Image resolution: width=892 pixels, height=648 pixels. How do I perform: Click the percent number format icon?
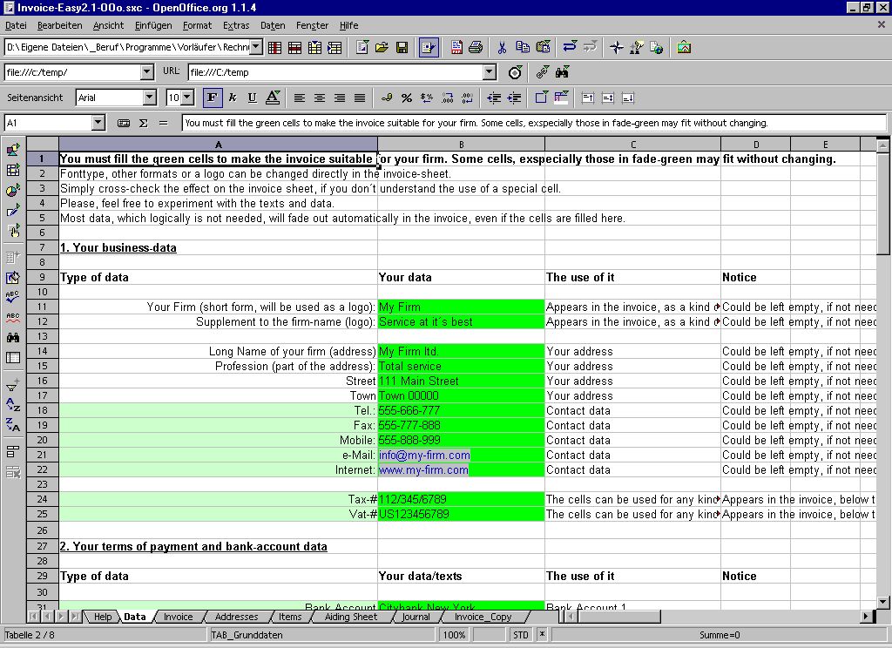pos(406,98)
